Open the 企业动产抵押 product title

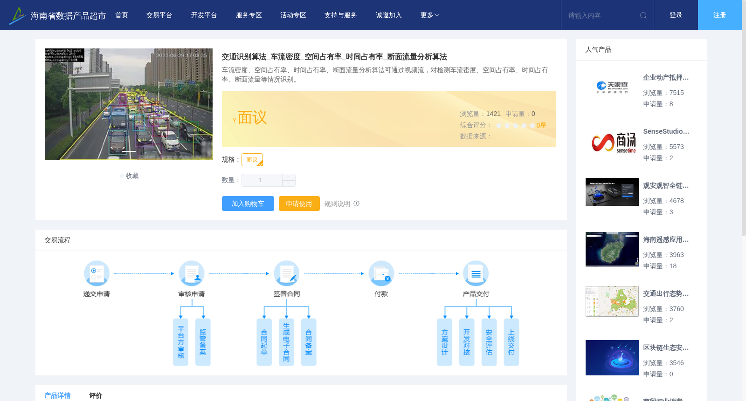tap(666, 78)
